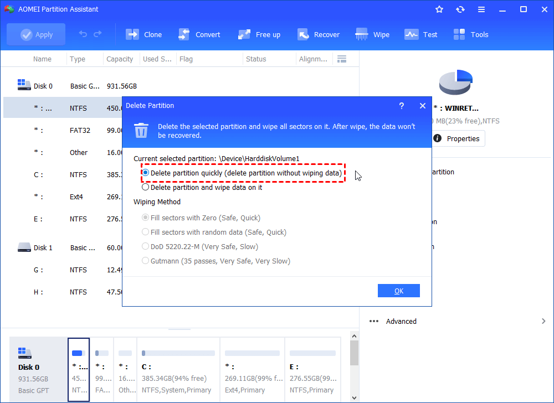Click the Disk 0 icon in list

(x=24, y=85)
